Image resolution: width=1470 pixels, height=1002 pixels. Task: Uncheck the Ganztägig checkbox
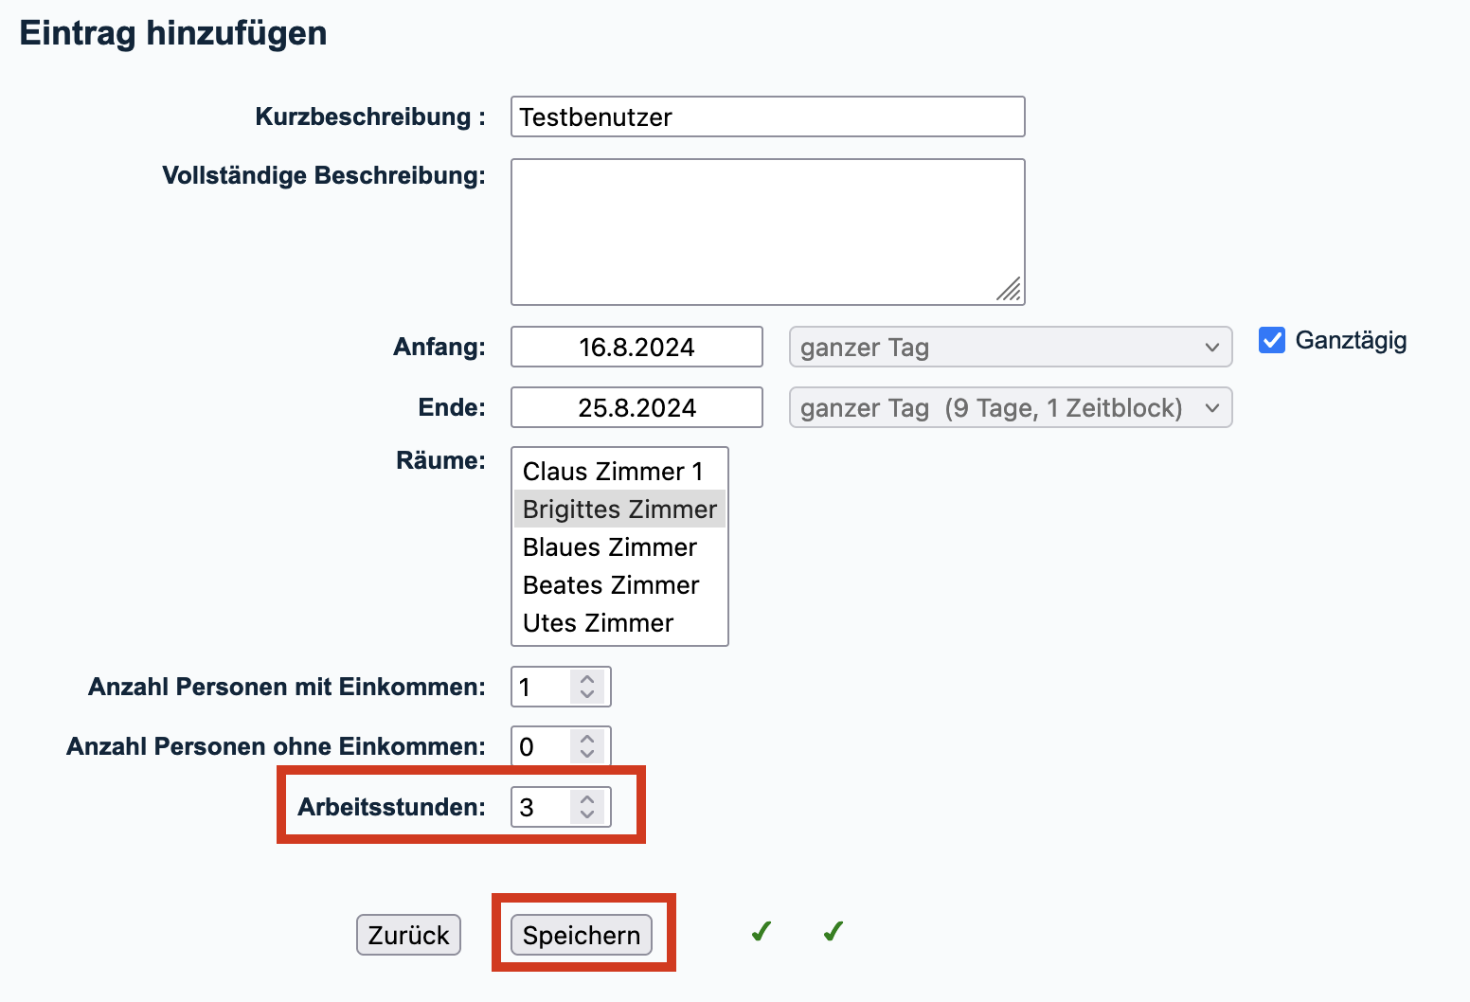tap(1272, 340)
